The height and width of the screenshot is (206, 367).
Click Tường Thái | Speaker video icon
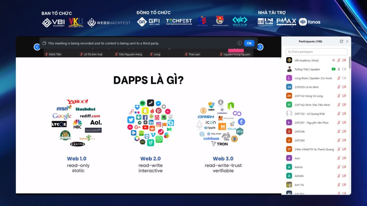pyautogui.click(x=344, y=69)
